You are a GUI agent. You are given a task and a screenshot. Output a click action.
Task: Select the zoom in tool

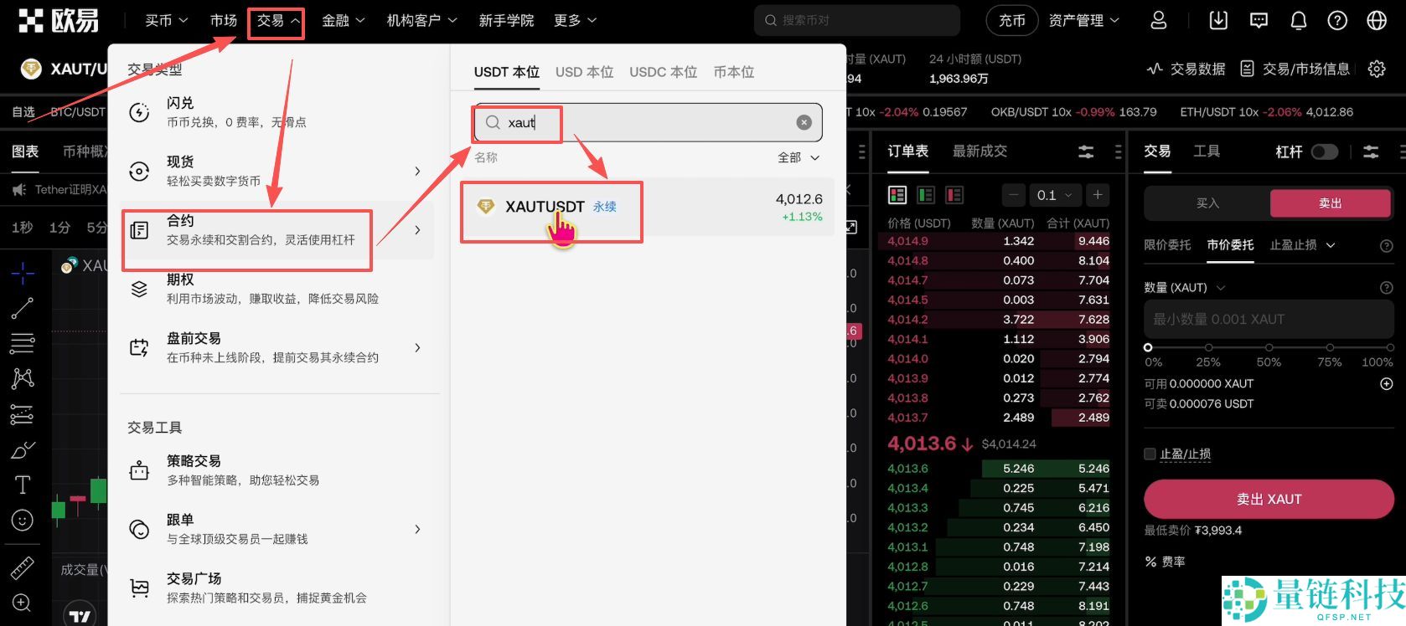pyautogui.click(x=23, y=603)
